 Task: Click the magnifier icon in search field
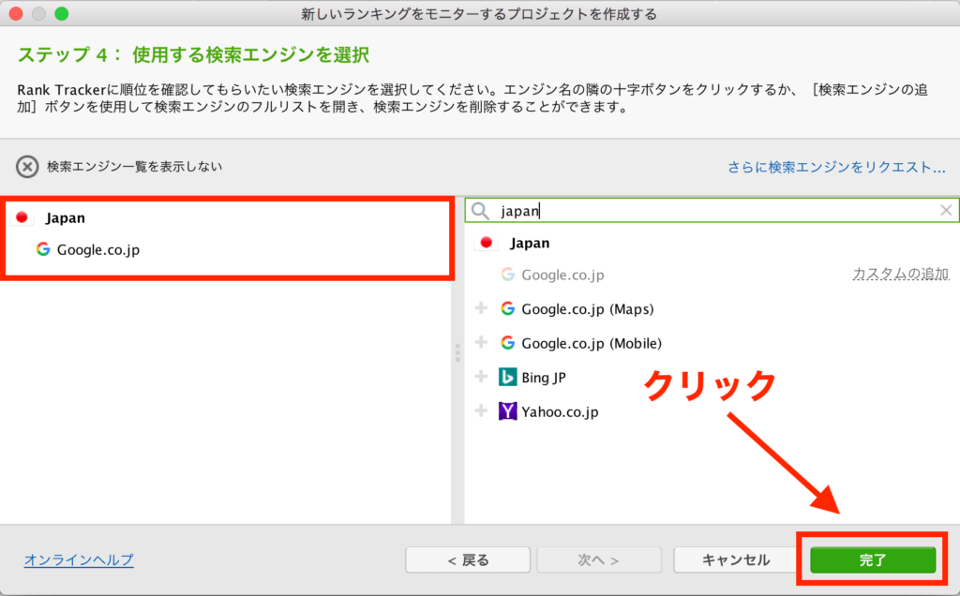point(480,211)
